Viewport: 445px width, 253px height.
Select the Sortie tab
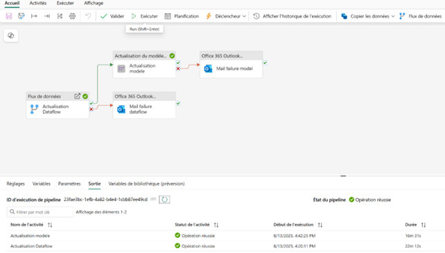(94, 184)
